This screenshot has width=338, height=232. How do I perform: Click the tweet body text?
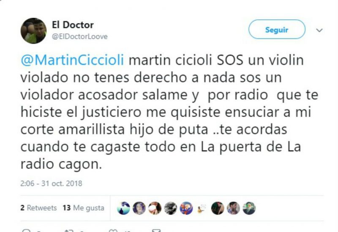coord(169,112)
